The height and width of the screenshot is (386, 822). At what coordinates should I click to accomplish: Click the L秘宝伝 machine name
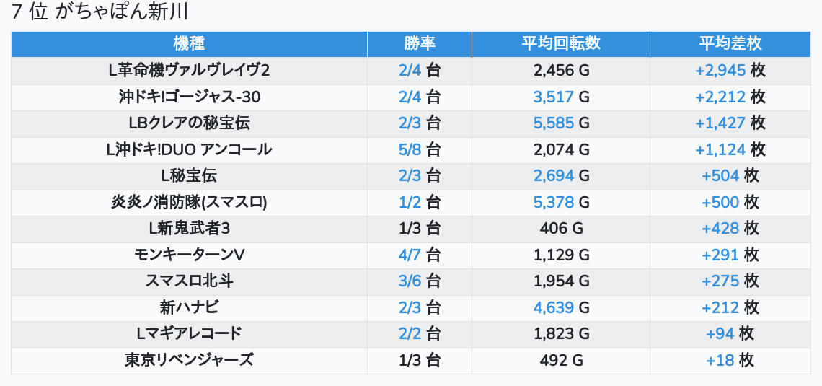(189, 175)
